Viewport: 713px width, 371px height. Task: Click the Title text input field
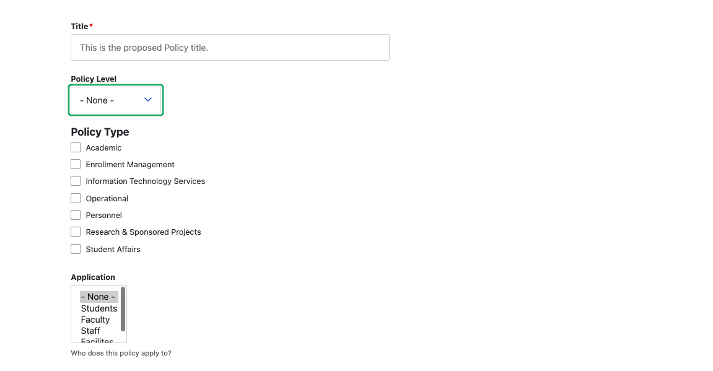(230, 47)
